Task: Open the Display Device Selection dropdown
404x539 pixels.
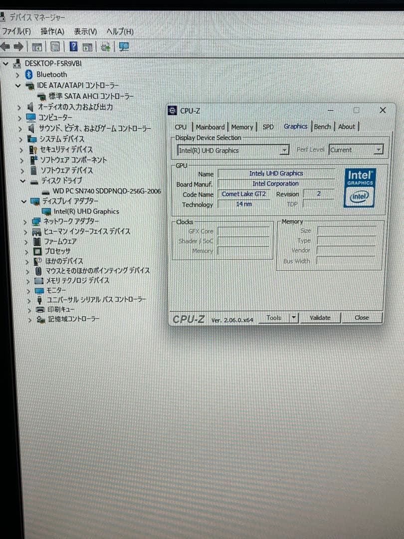Action: click(x=285, y=150)
